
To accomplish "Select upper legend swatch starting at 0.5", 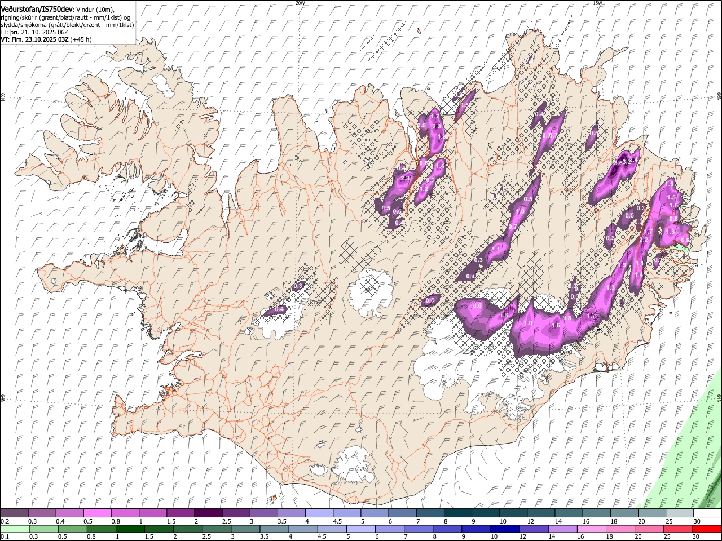I will 98,513.
